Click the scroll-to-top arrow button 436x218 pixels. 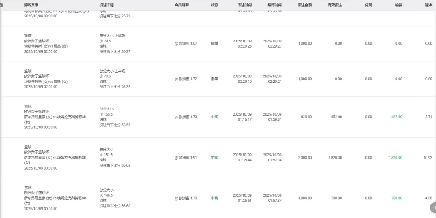(x=433, y=207)
